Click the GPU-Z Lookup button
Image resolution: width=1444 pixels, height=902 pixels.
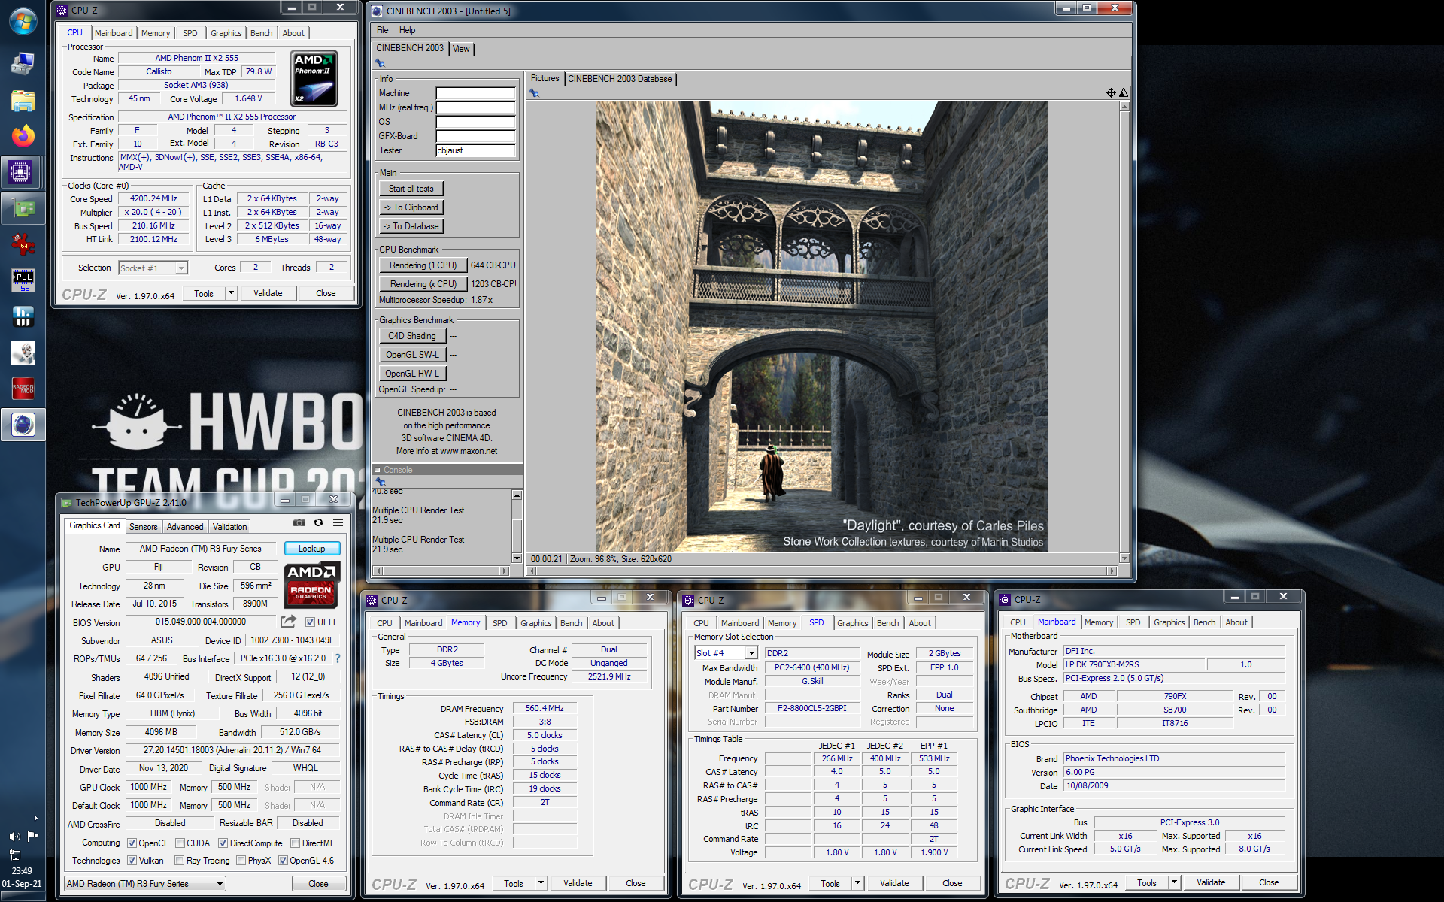(x=311, y=549)
